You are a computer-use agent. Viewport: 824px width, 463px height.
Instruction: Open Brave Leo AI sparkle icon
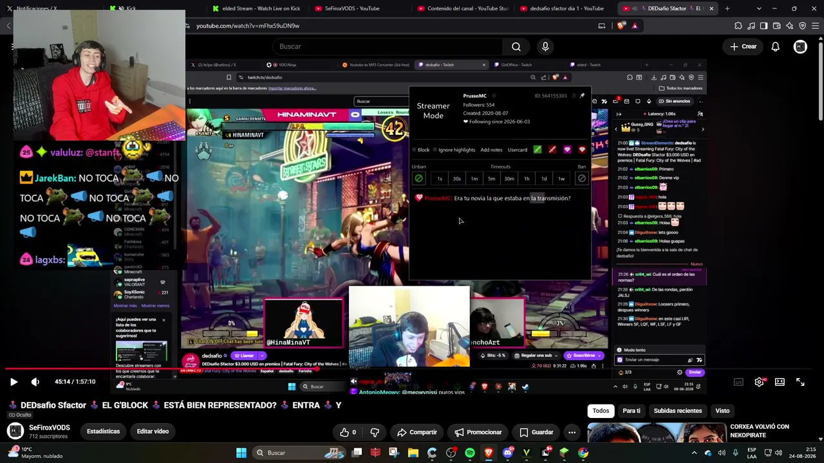[x=789, y=26]
